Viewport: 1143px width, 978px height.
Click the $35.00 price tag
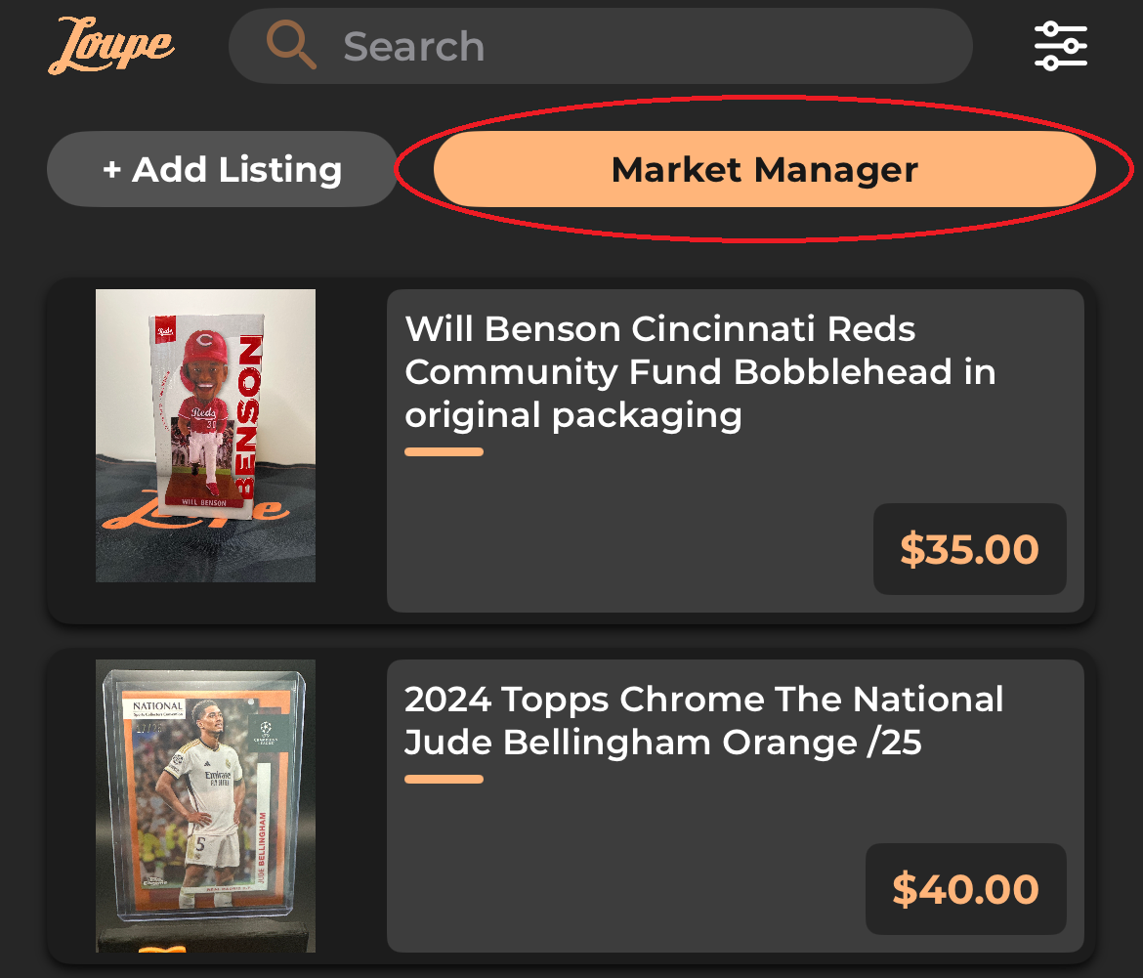[x=969, y=549]
